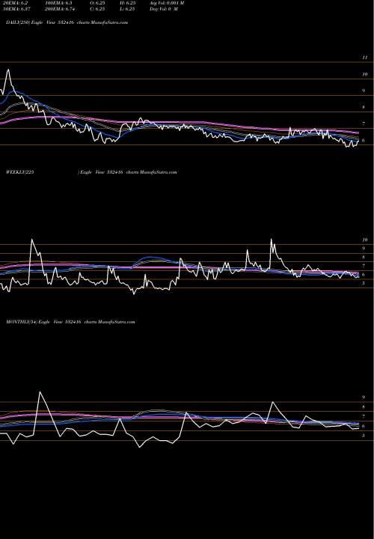Click the 10 price label on weekly chart

coord(365,240)
